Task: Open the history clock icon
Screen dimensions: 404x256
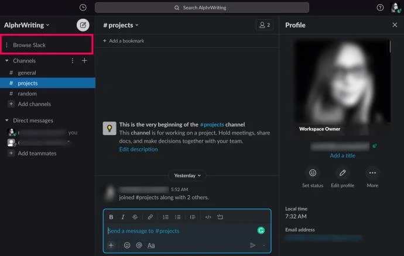Action: [83, 8]
